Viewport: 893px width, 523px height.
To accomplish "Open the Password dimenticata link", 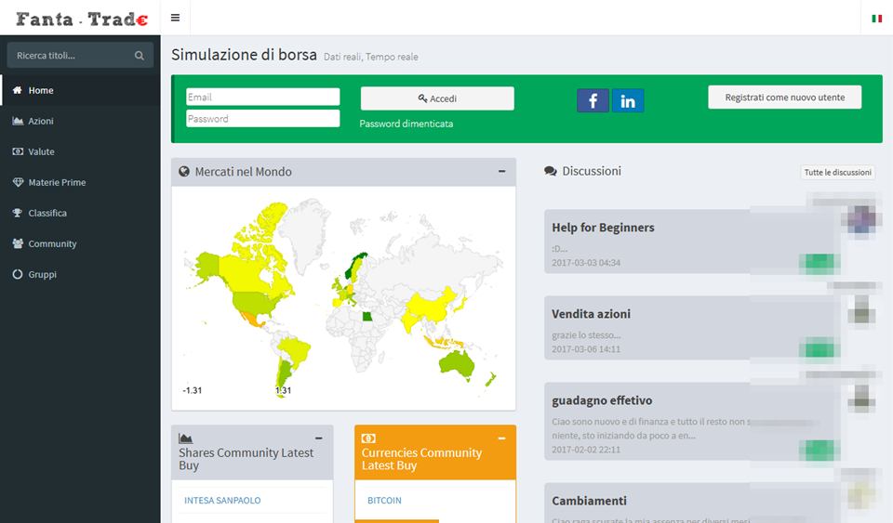I will pyautogui.click(x=407, y=124).
